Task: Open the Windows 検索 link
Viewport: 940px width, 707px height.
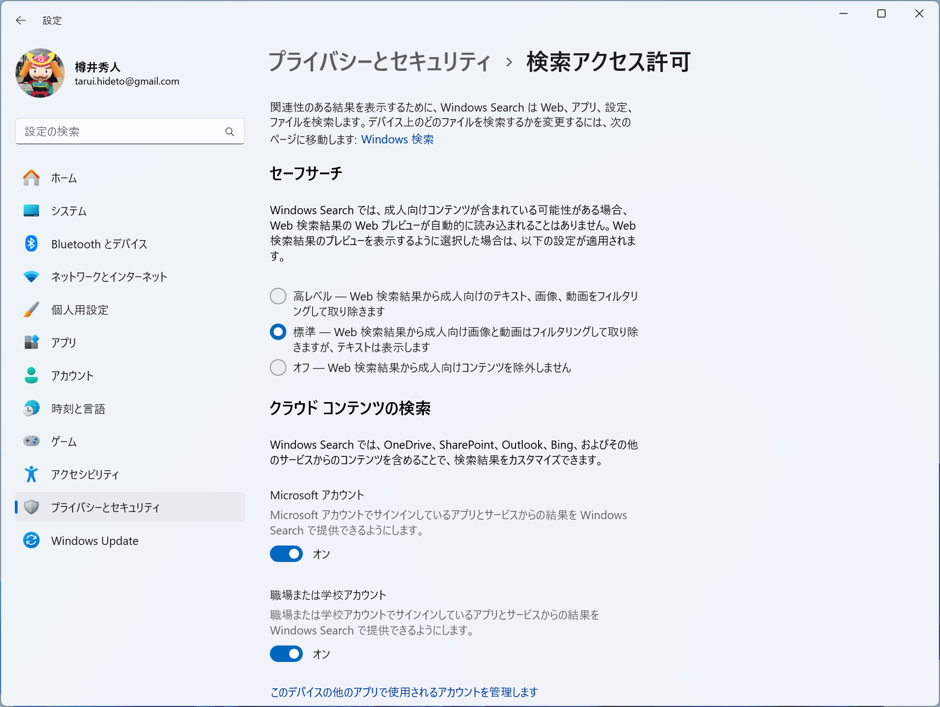Action: pos(397,139)
